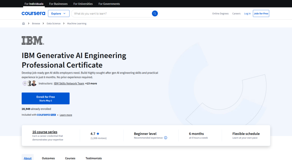Switch to the Testimonials tab
The height and width of the screenshot is (160, 292).
[94, 158]
